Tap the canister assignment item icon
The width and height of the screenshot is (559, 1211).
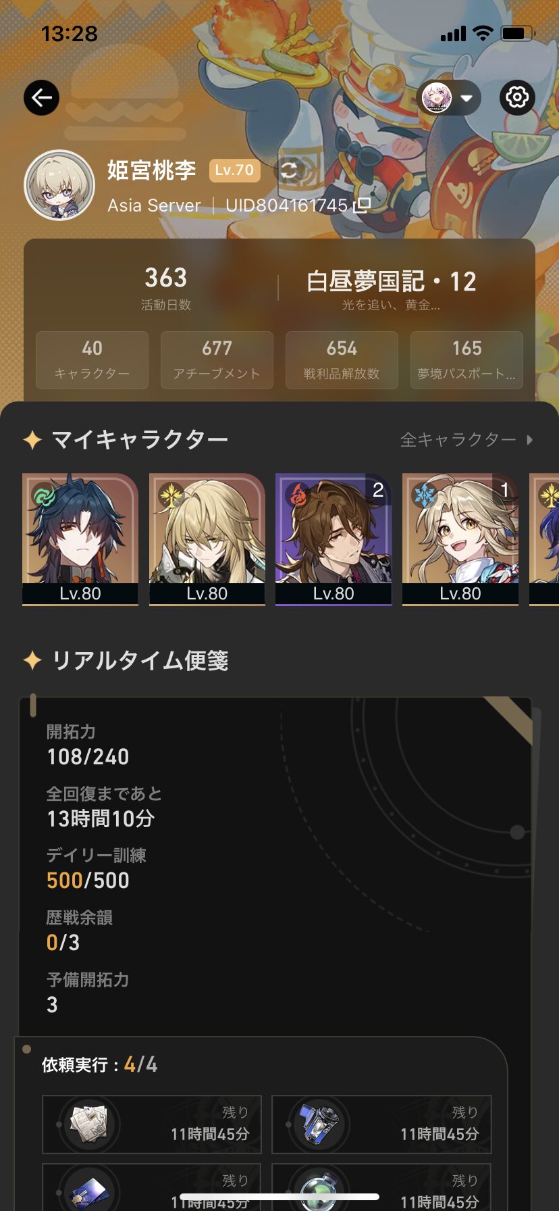point(319,1124)
